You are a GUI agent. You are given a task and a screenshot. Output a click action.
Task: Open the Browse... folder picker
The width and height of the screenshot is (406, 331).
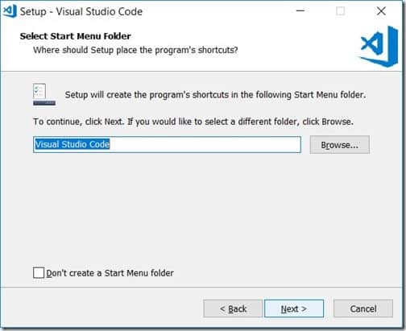point(340,145)
